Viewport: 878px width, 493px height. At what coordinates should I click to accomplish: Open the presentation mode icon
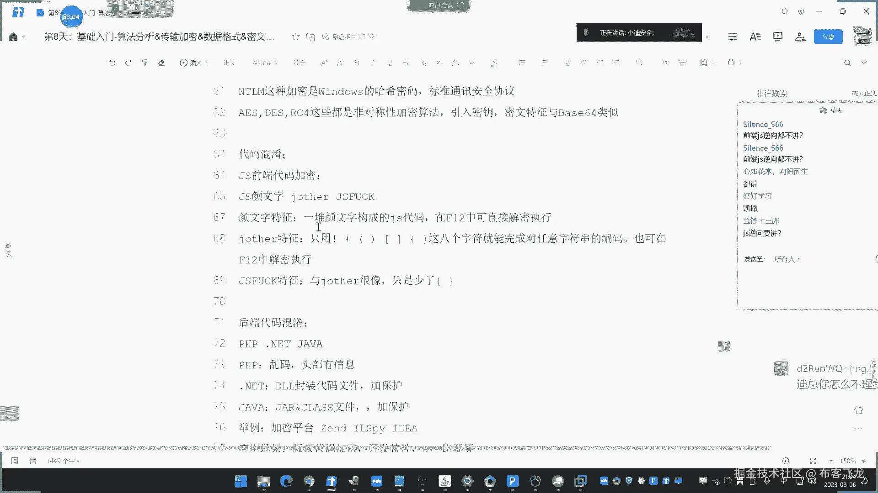777,37
